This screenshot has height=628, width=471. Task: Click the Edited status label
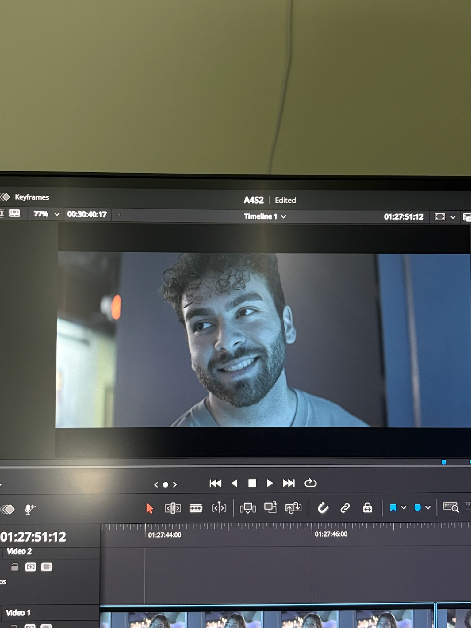tap(285, 200)
